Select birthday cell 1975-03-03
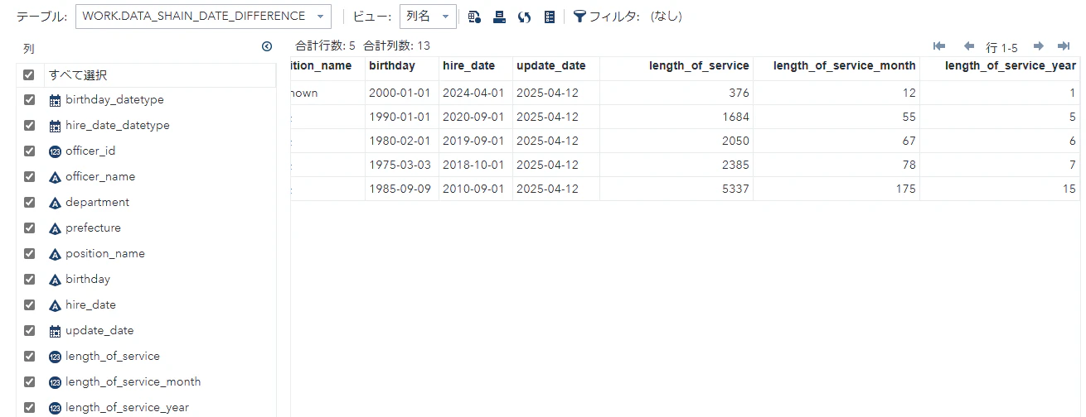The width and height of the screenshot is (1086, 417). coord(402,165)
